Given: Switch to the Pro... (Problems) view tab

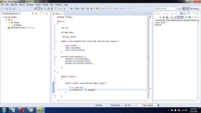Looking at the screenshot, I should [x=158, y=13].
